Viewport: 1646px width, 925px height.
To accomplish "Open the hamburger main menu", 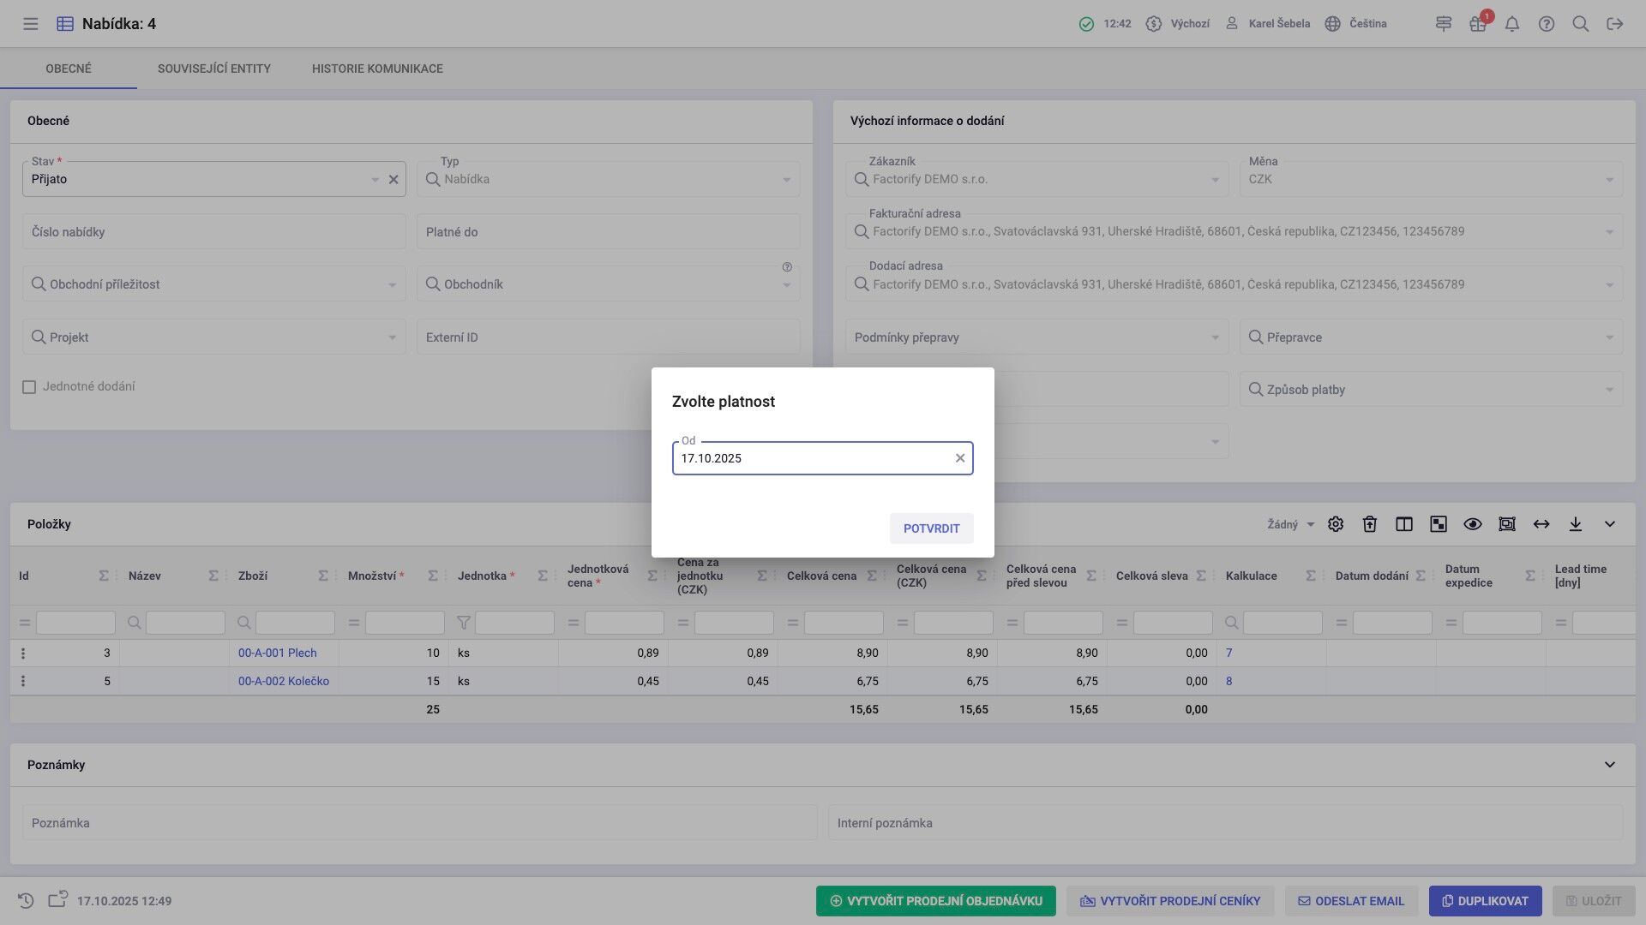I will click(x=31, y=24).
